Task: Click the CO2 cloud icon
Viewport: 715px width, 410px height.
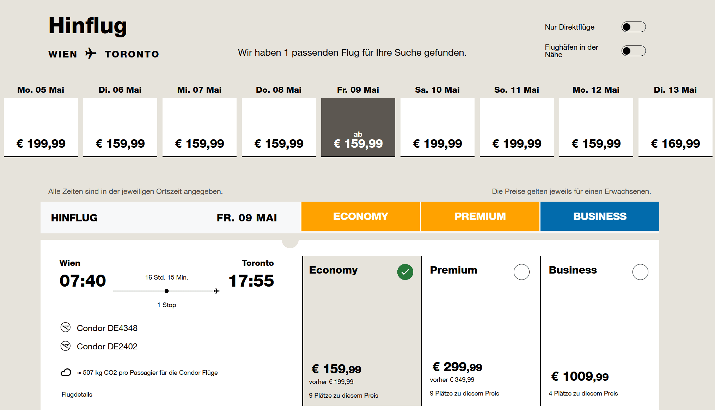Action: pyautogui.click(x=66, y=372)
